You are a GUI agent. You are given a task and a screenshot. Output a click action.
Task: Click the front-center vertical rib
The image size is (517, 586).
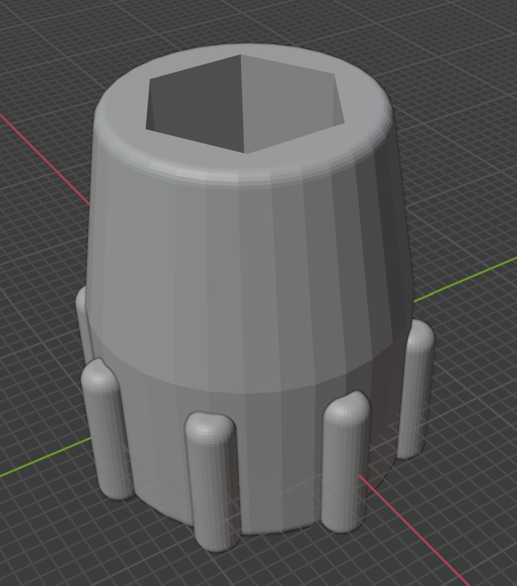[213, 483]
